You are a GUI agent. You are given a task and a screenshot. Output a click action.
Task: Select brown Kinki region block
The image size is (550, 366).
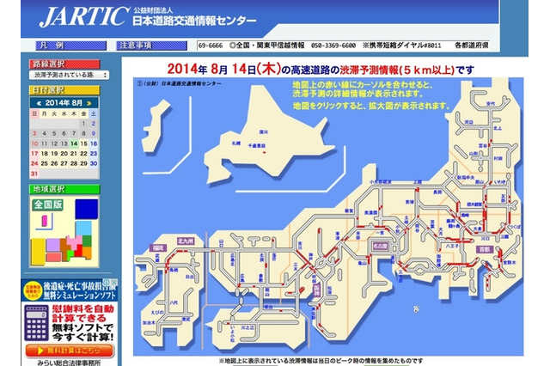tap(64, 250)
